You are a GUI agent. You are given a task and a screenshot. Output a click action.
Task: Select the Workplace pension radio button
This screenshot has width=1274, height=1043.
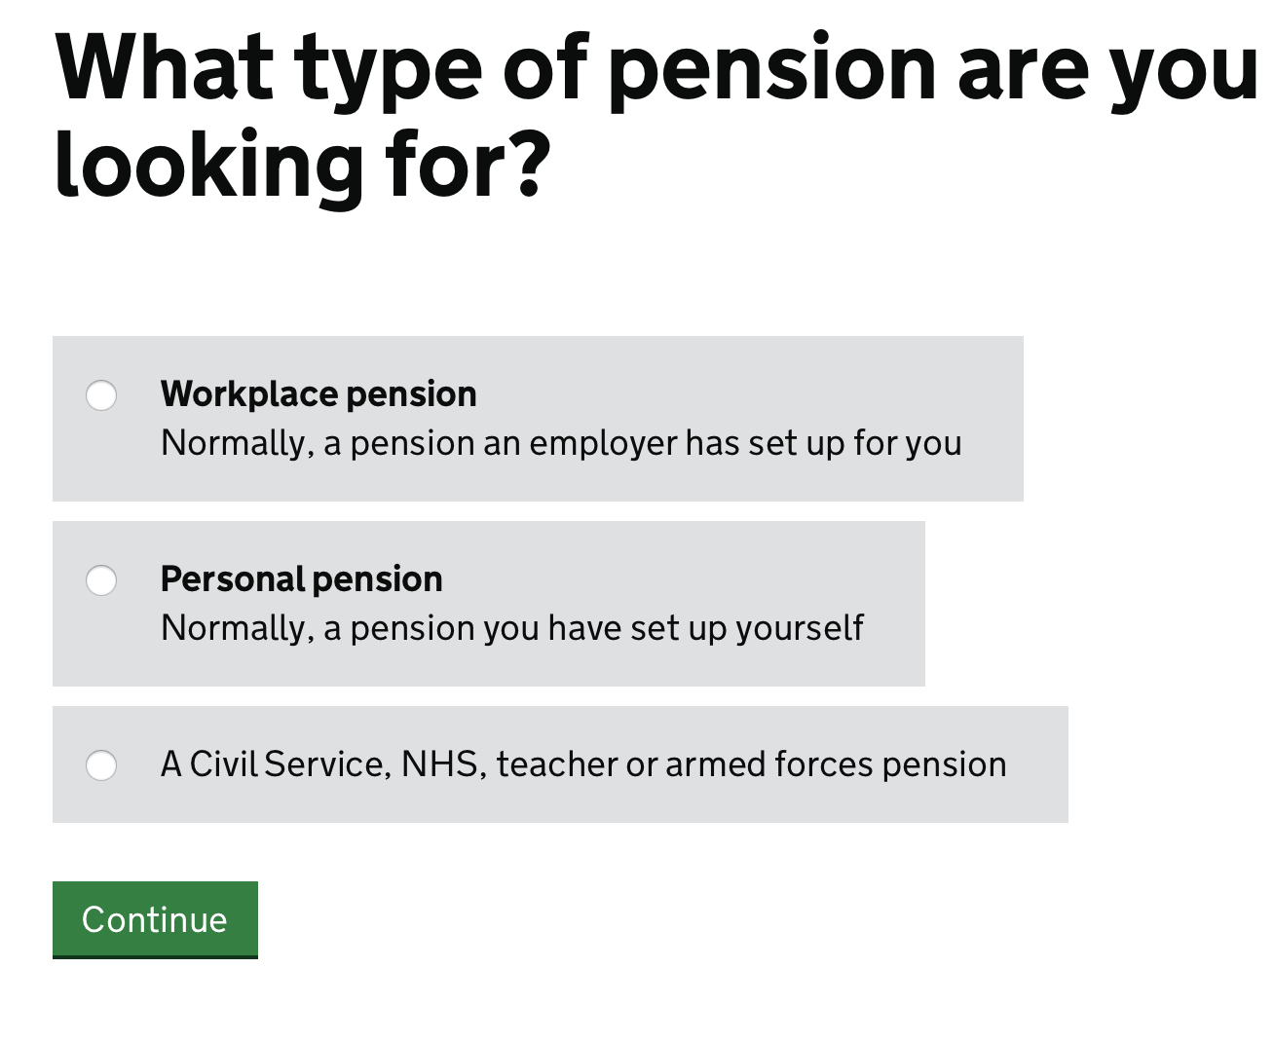point(100,395)
